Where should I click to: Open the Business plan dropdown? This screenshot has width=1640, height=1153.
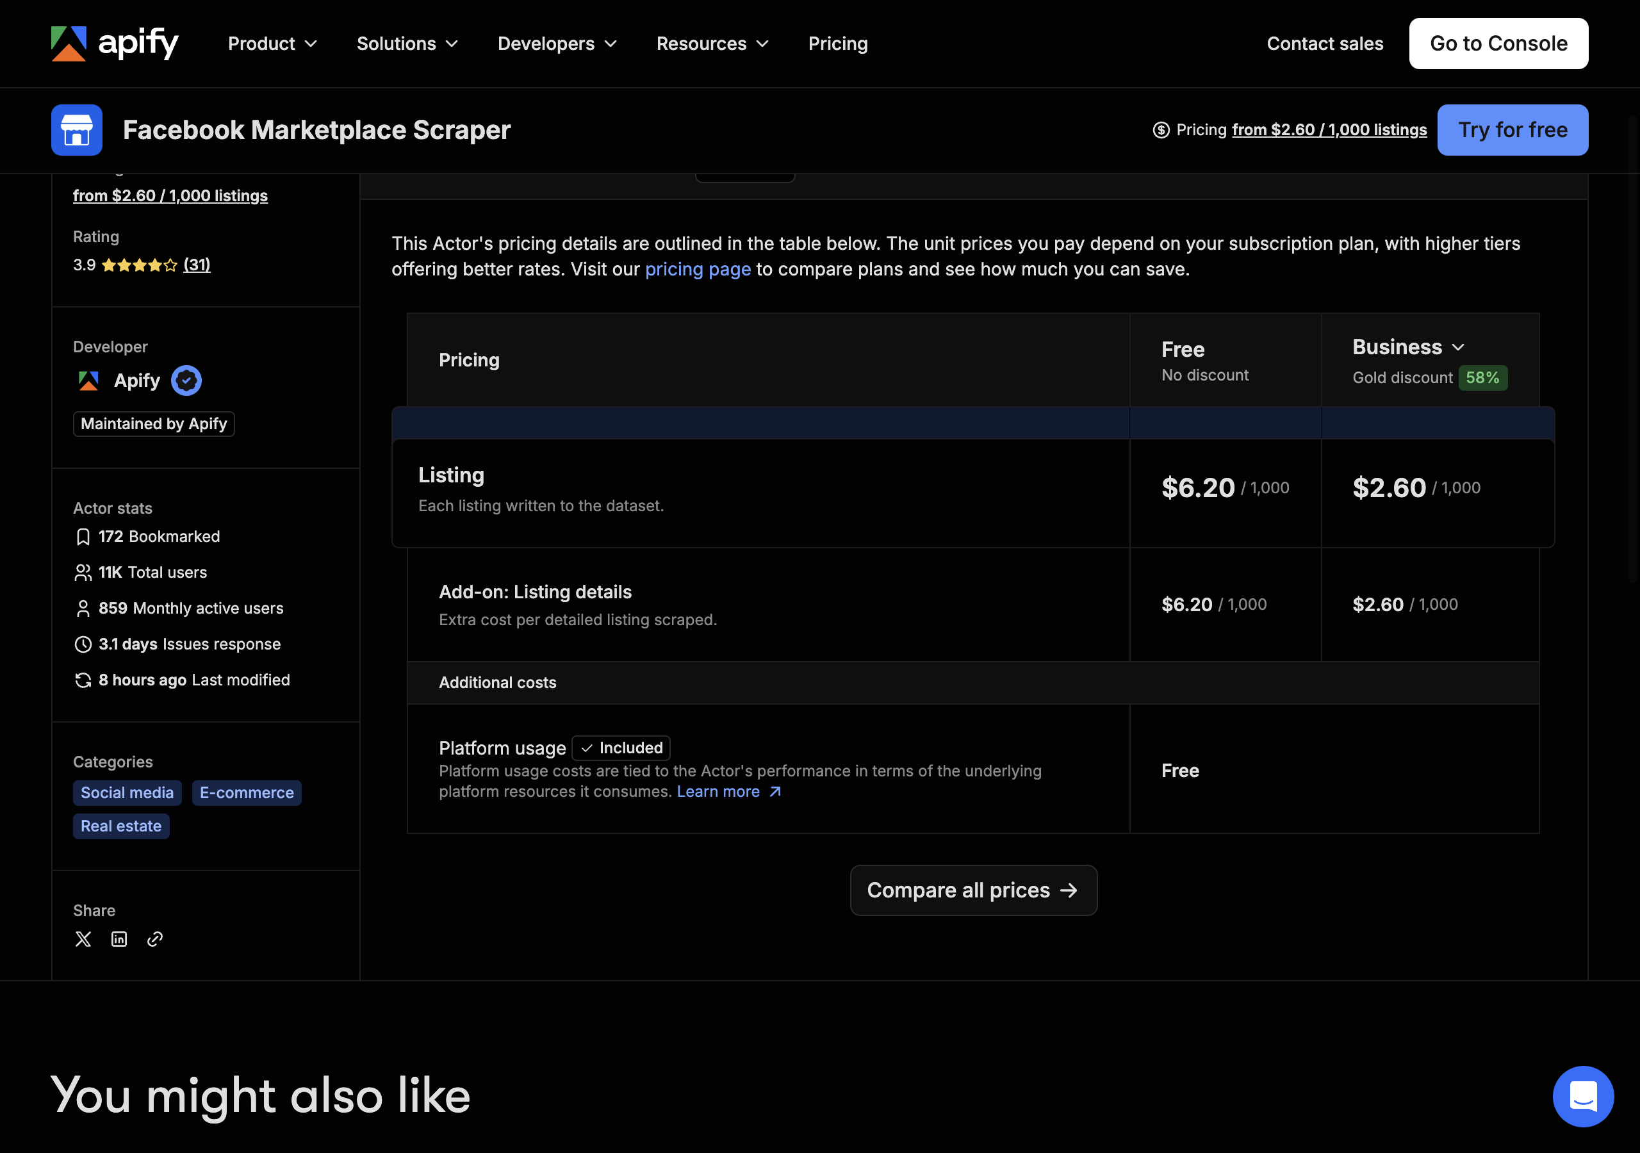click(1409, 347)
